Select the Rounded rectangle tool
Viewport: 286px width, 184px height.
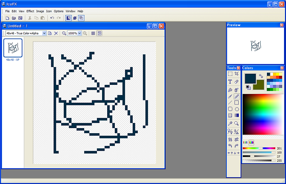coord(230,109)
